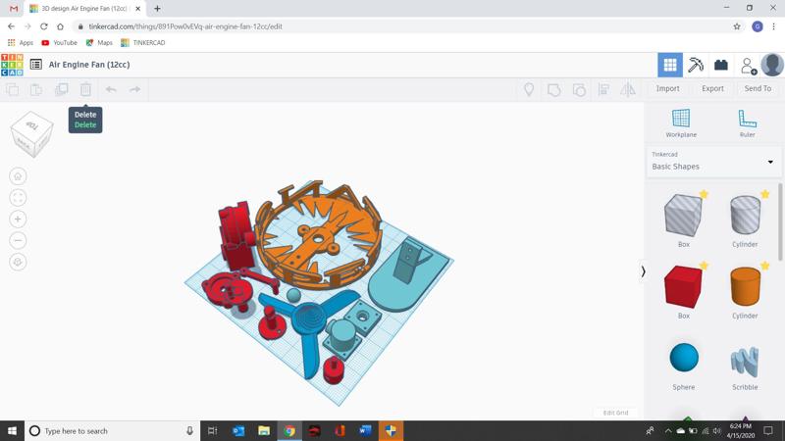Select the Ruler tool
Screen dimensions: 785x441
point(747,123)
